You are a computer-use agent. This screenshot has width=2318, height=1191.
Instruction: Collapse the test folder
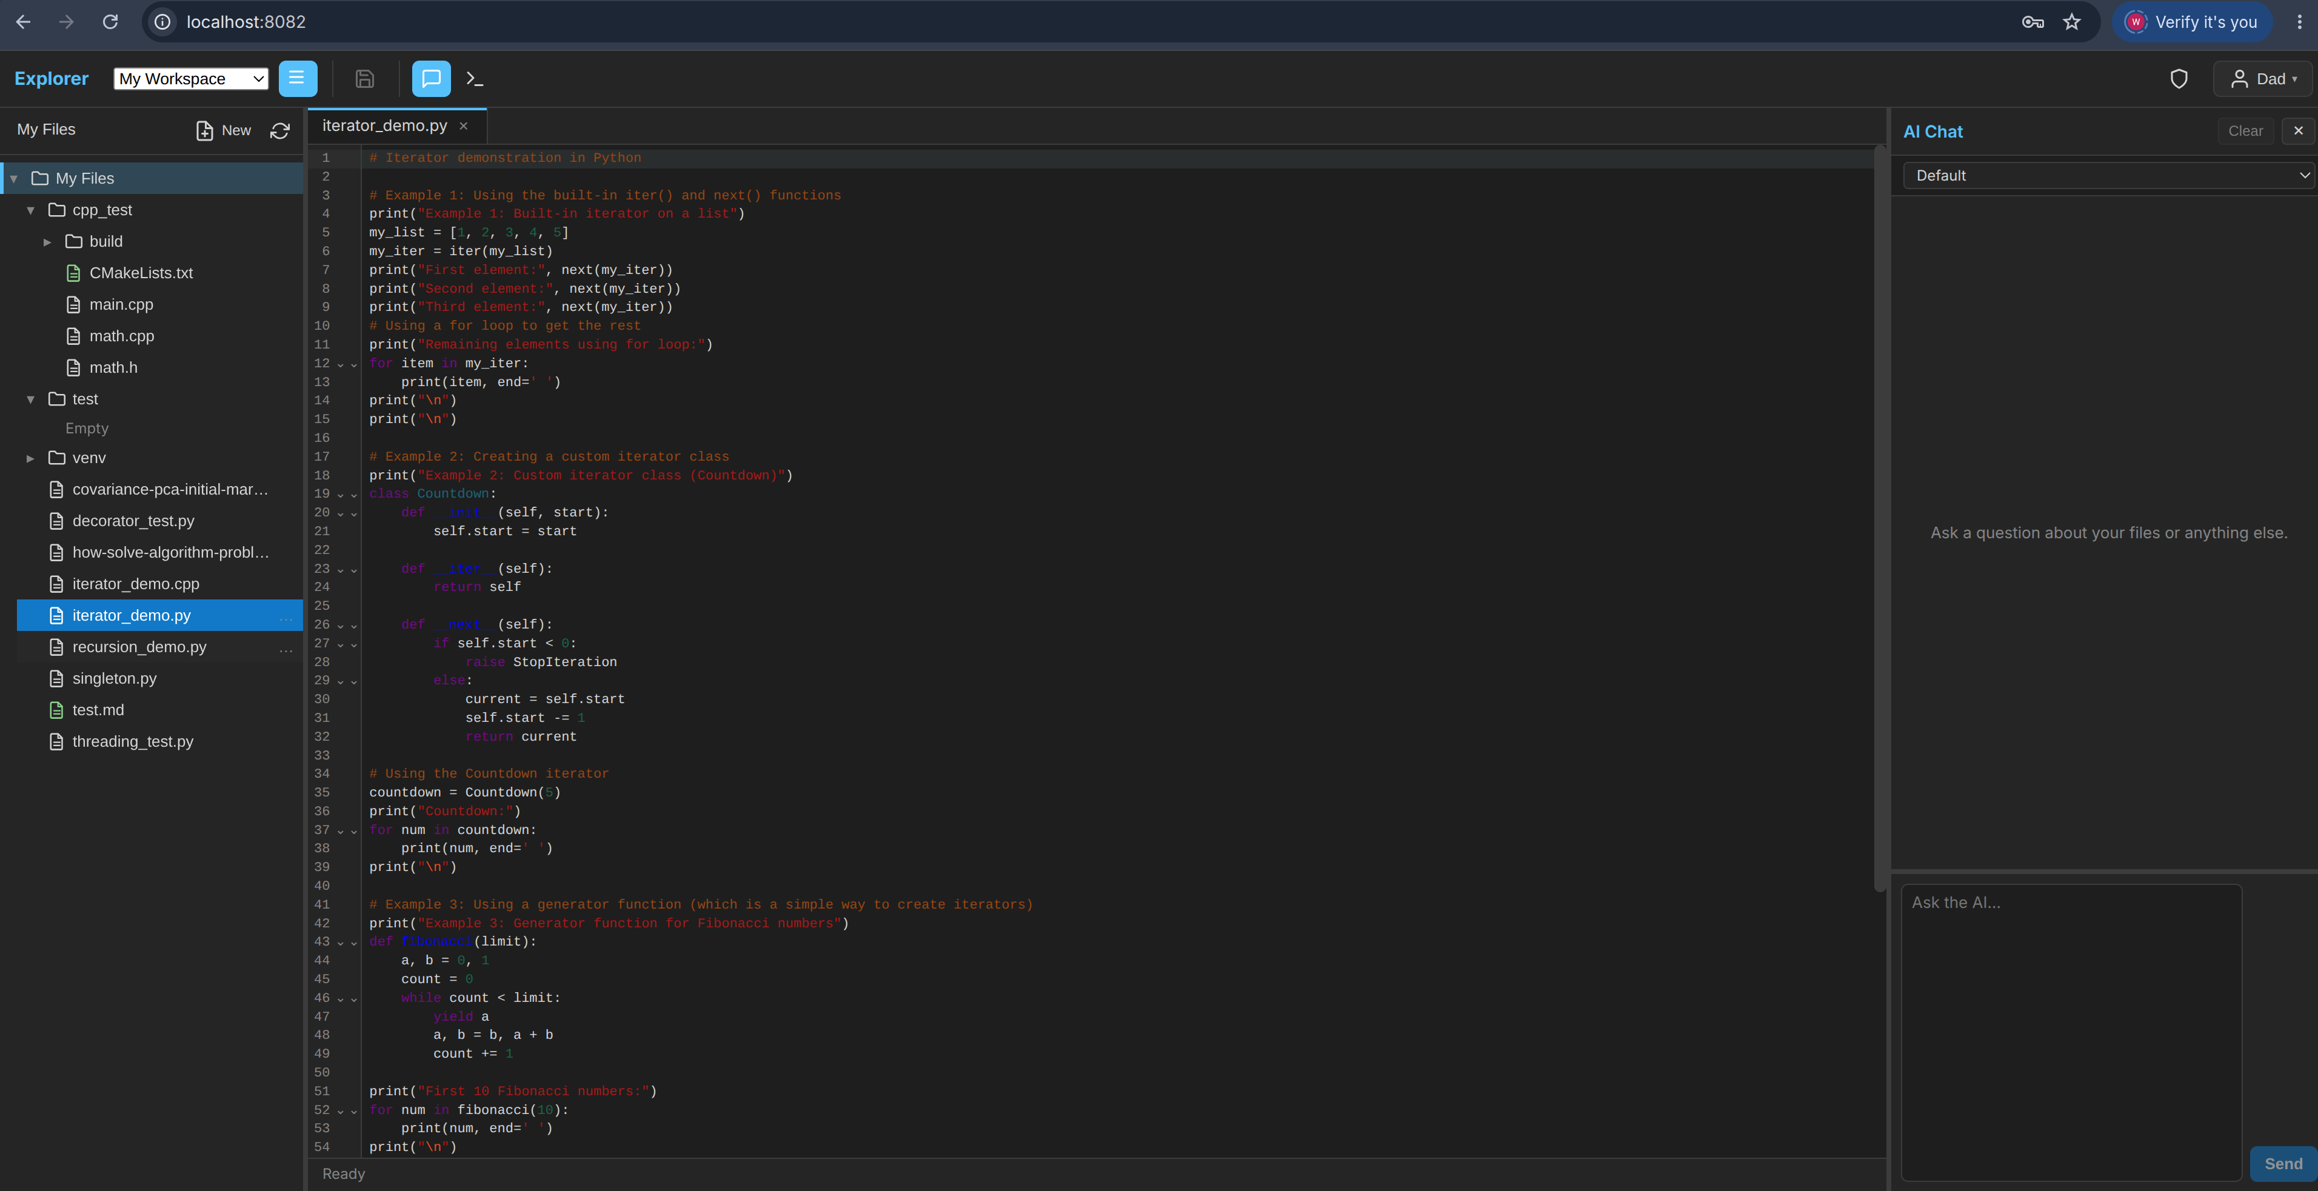point(30,399)
